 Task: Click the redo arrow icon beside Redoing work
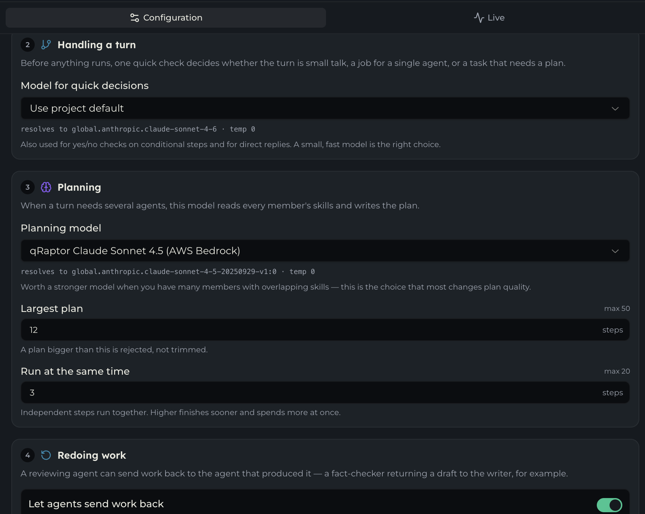(x=46, y=455)
